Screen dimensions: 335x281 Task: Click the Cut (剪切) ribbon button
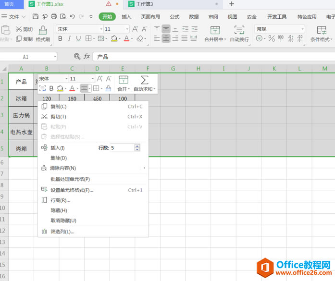[x=24, y=29]
